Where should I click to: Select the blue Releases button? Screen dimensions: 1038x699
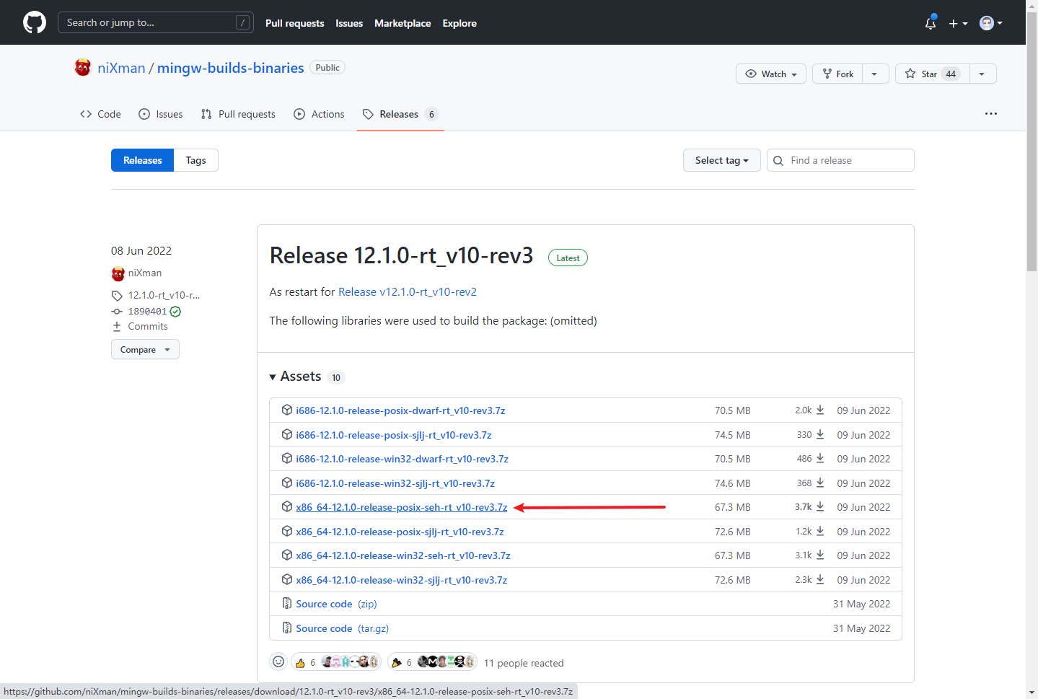point(142,160)
